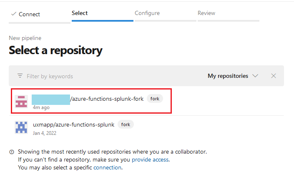Click the fork badge on uxmapp/azure-functions-splunk
294x179 pixels.
126,124
